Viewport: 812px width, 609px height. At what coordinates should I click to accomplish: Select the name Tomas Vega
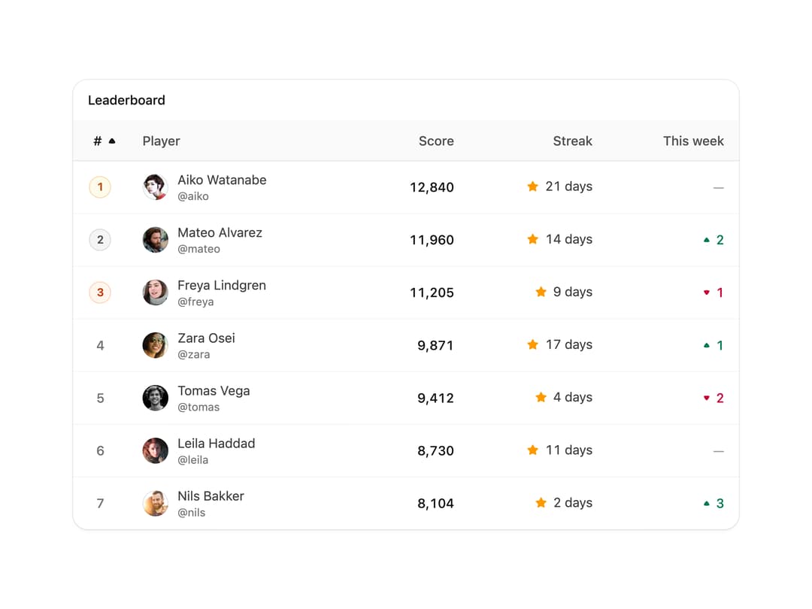point(214,391)
